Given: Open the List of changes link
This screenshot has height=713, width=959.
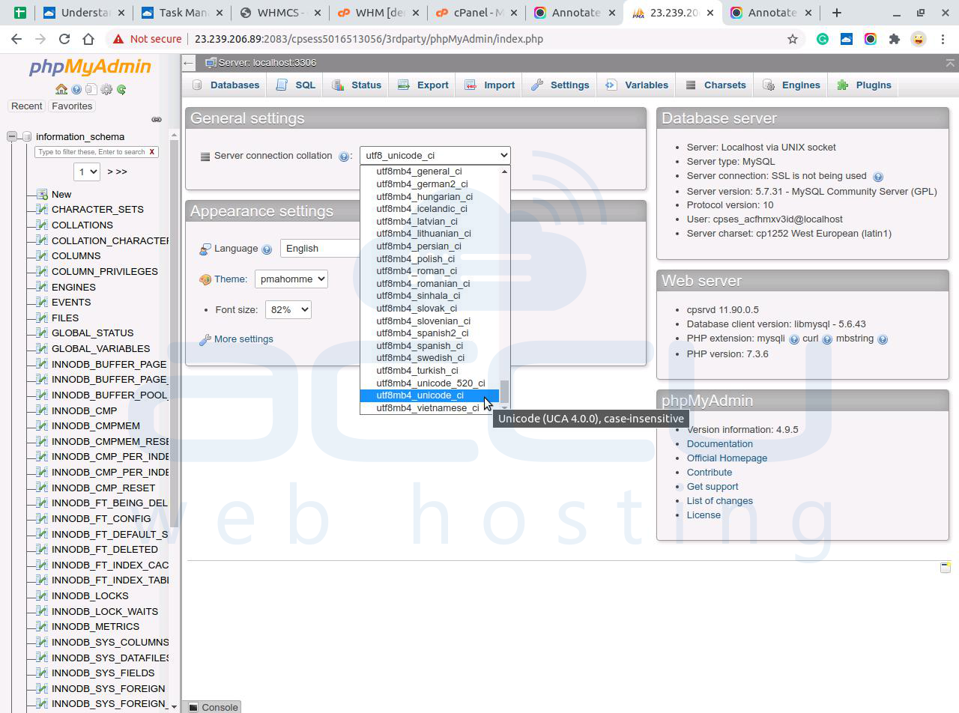Looking at the screenshot, I should (720, 500).
